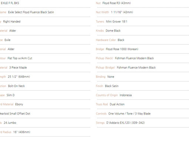Click the Floyd Rose R3 (43mm) nut value
This screenshot has height=142, width=189.
[x=117, y=3]
